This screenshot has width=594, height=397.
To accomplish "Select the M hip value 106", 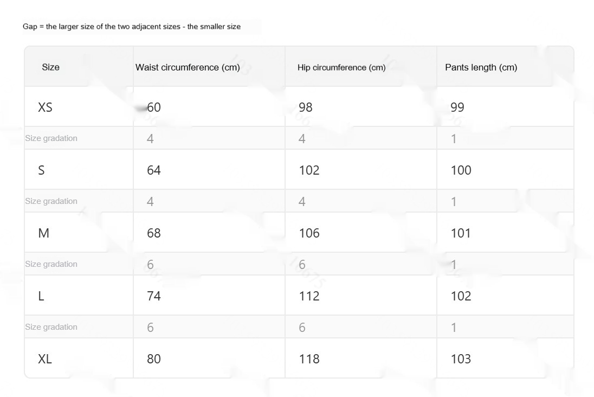I will tap(309, 233).
